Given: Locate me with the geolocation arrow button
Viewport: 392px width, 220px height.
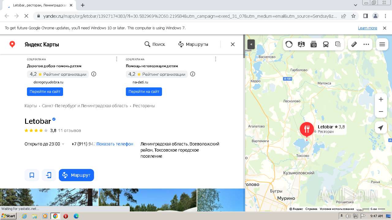Looking at the screenshot, I should (x=381, y=128).
